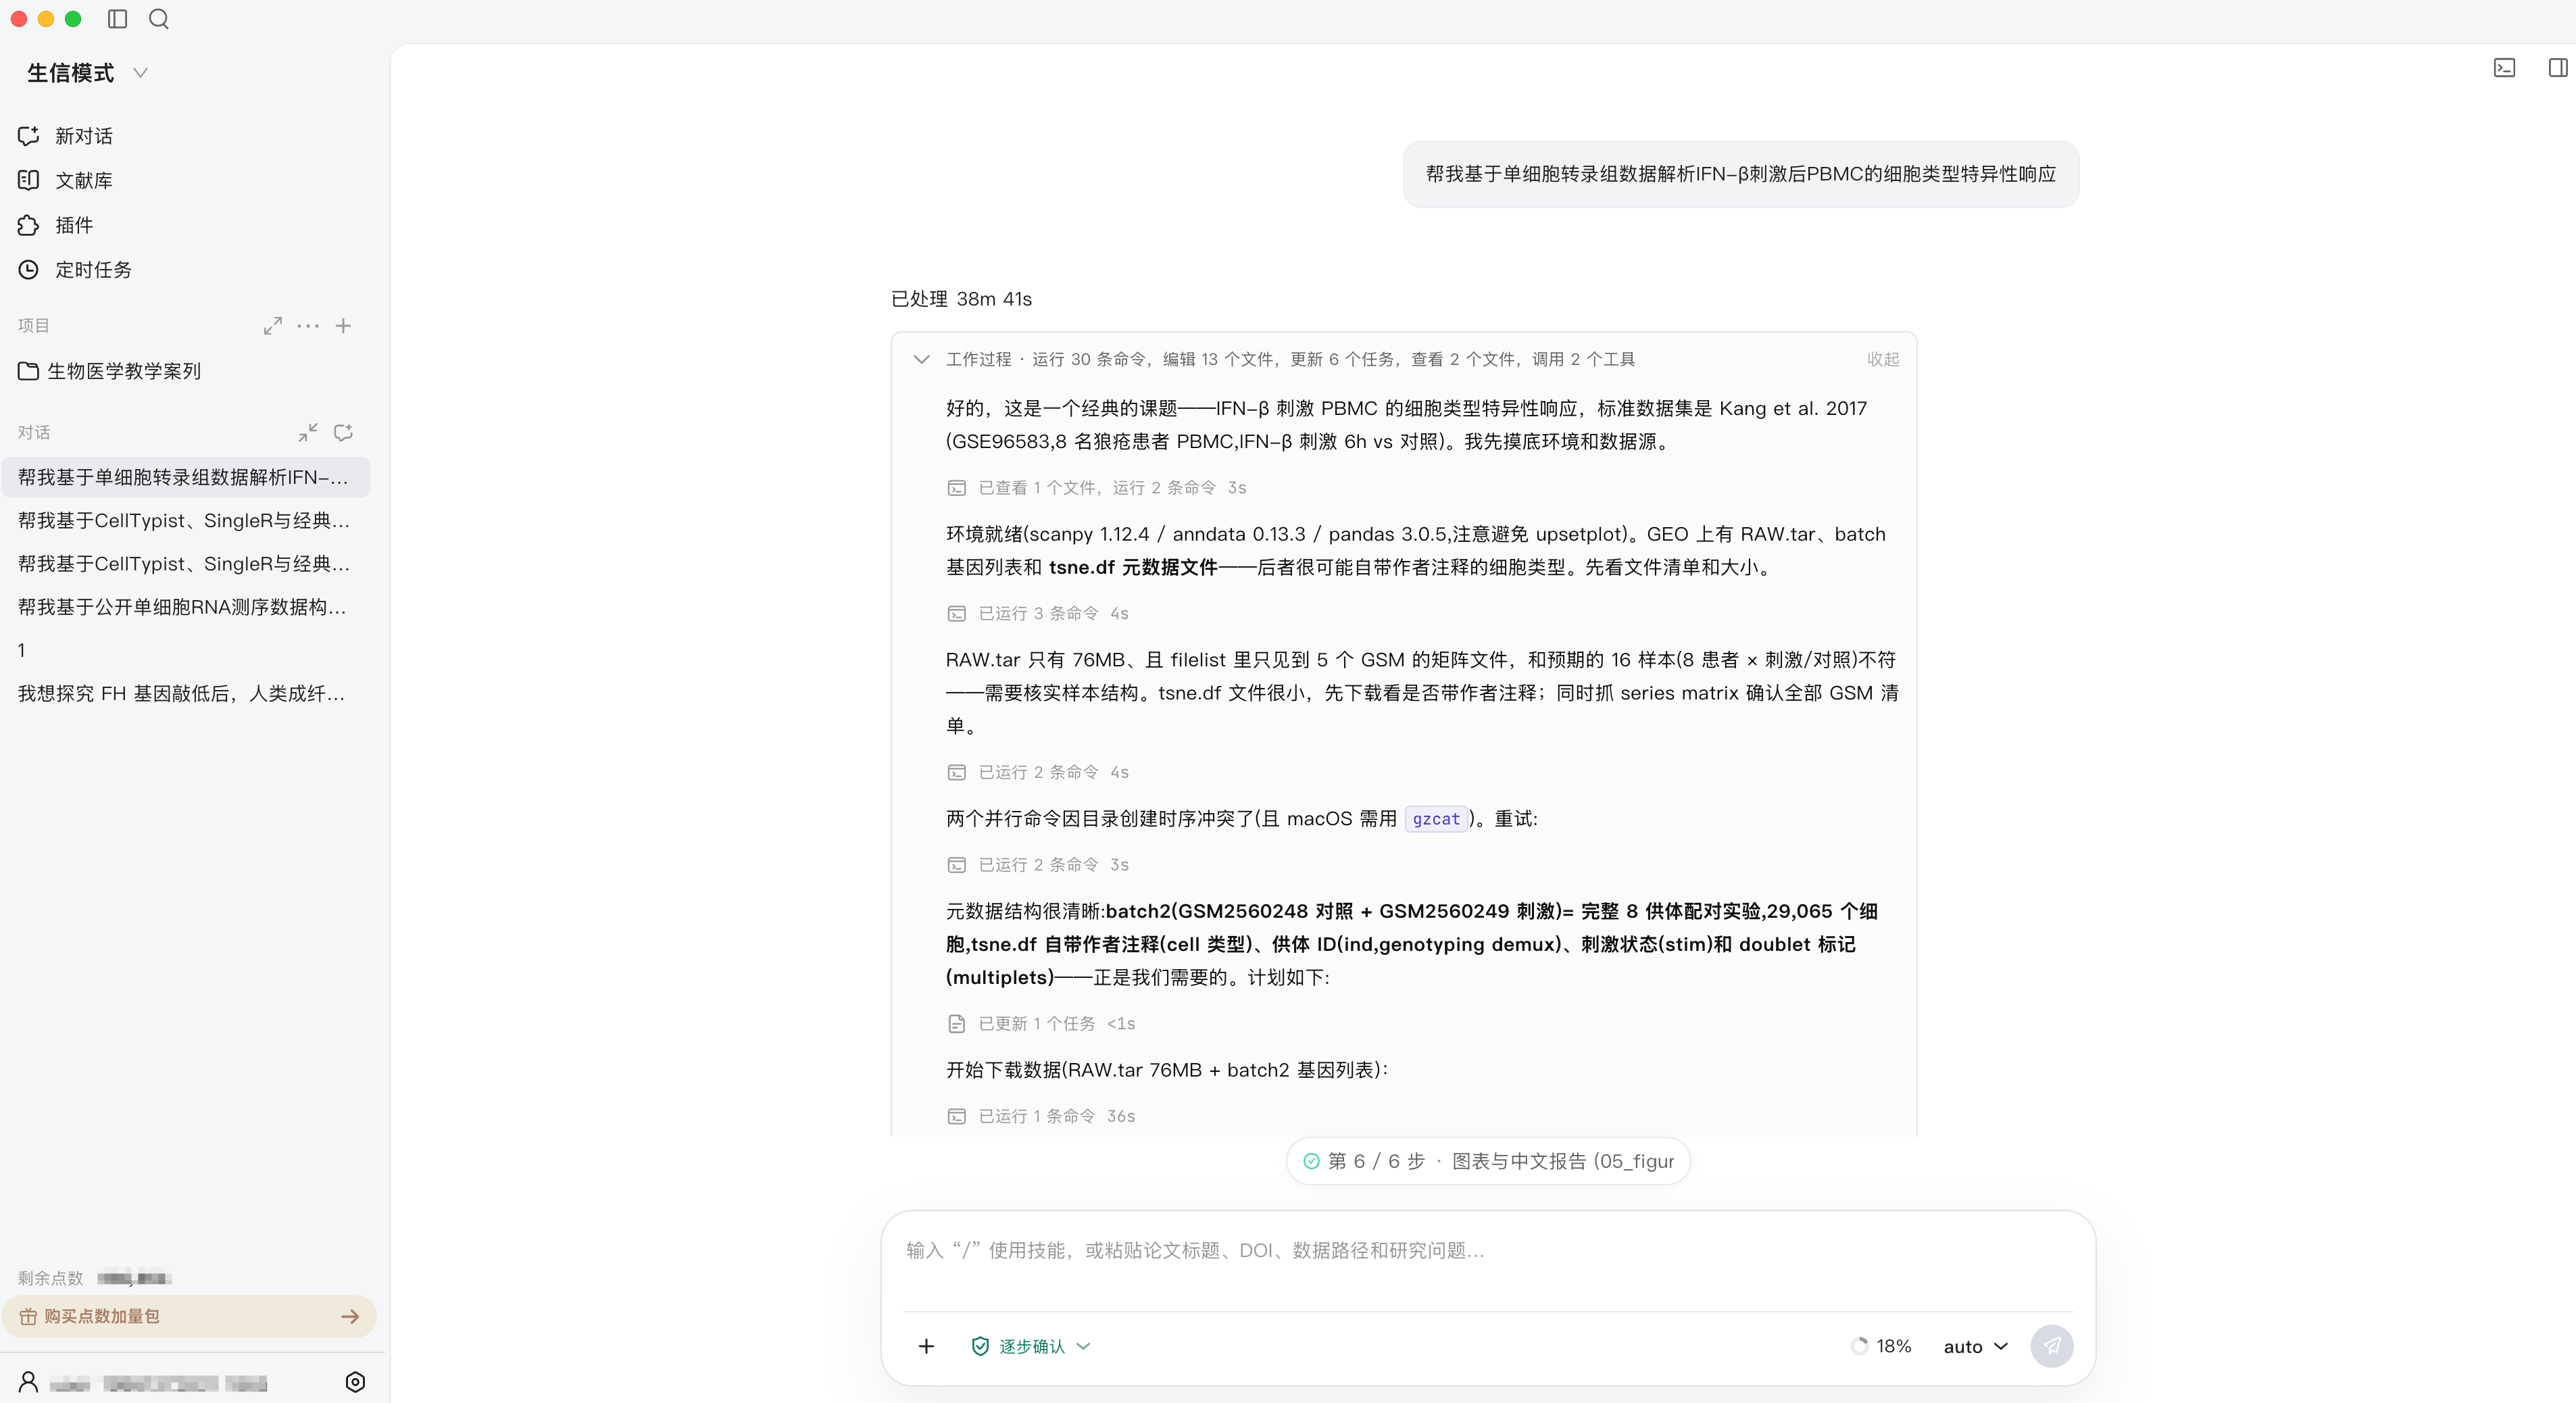Click 剩余点数 remaining credits label
The image size is (2576, 1403).
pyautogui.click(x=51, y=1278)
